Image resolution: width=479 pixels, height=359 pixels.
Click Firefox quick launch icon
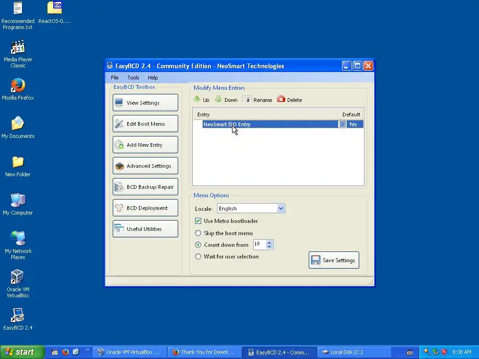(x=65, y=352)
